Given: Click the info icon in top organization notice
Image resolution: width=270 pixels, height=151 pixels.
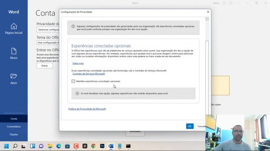Looking at the screenshot, I should (x=73, y=26).
